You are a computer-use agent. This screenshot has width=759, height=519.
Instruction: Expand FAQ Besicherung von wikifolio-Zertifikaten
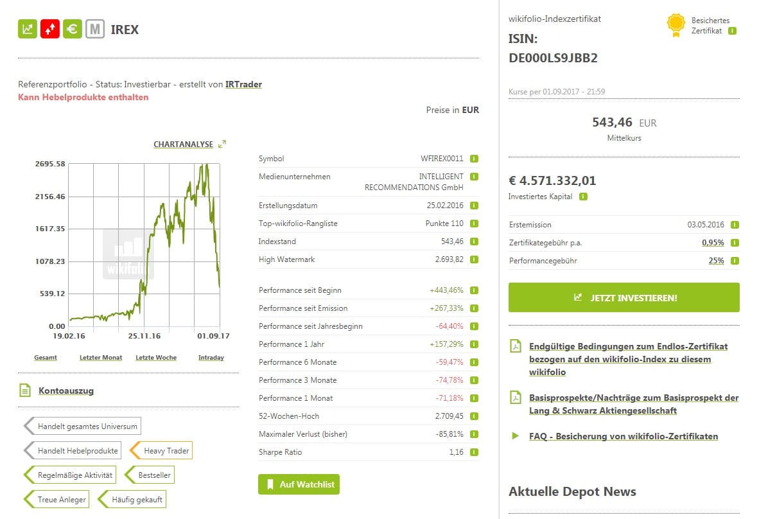click(623, 436)
